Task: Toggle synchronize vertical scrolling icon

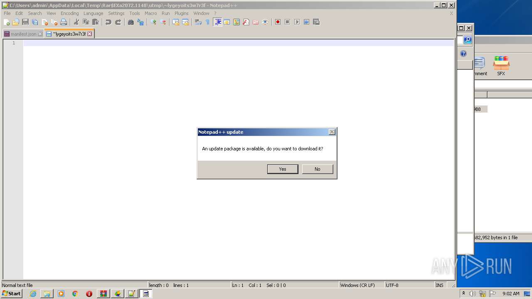Action: click(176, 22)
